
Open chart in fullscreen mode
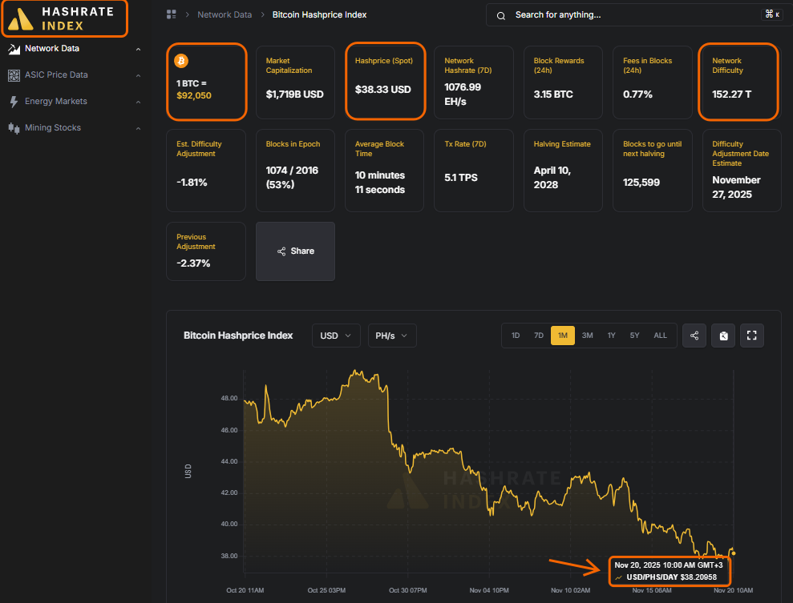click(751, 336)
